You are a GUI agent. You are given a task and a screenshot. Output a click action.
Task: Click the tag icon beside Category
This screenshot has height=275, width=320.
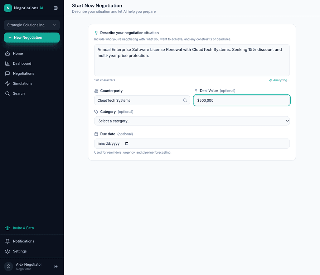pyautogui.click(x=96, y=112)
